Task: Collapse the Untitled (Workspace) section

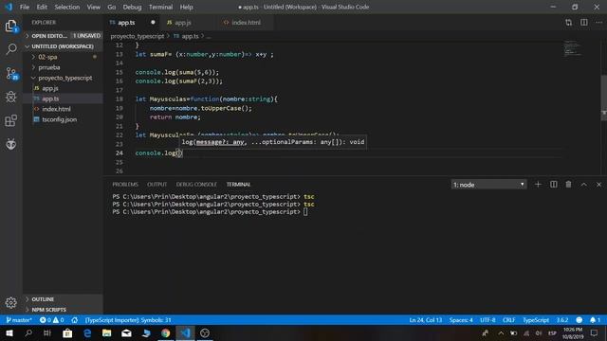Action: pyautogui.click(x=63, y=46)
